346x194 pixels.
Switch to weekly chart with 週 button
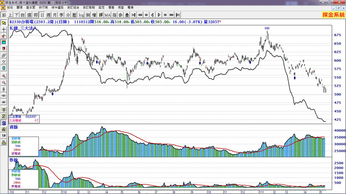click(x=48, y=15)
